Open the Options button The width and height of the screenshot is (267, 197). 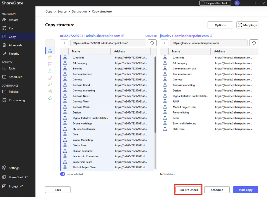pos(220,25)
